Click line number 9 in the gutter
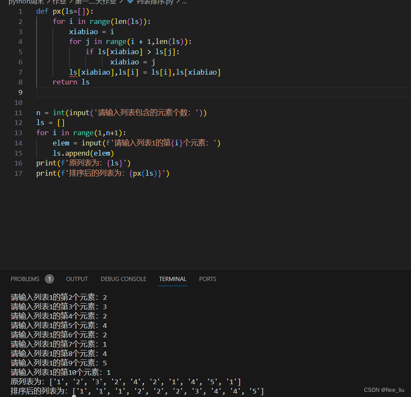 point(20,92)
